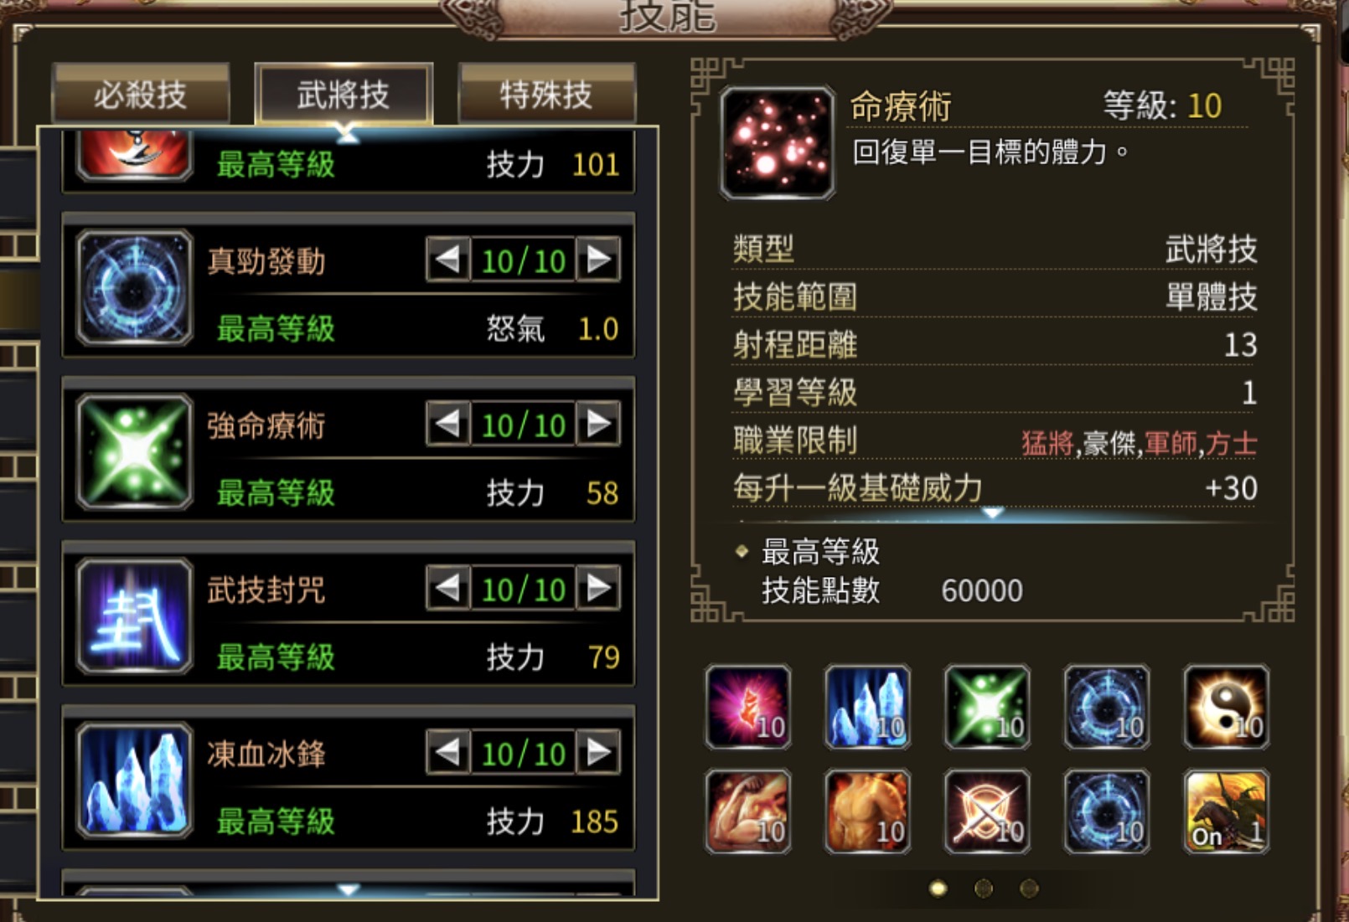Increase 凍血冰鋒 level with right arrow
1349x922 pixels.
point(598,752)
